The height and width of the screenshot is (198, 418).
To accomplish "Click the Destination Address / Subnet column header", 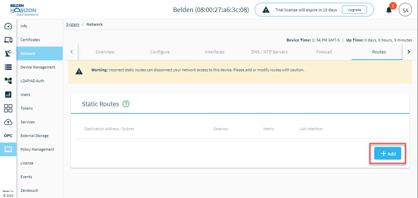I will coord(109,129).
